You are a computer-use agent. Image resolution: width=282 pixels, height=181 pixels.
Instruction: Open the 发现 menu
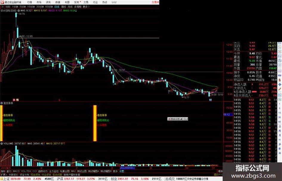pos(77,2)
